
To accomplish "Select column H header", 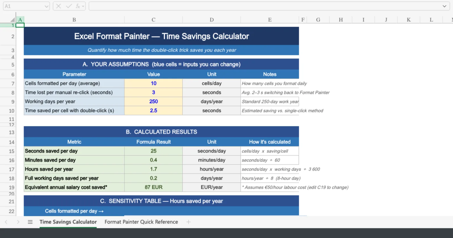I will click(x=341, y=20).
